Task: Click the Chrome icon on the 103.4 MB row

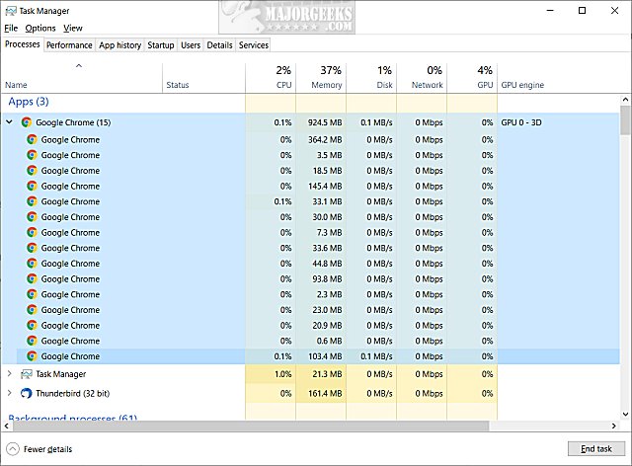Action: point(32,356)
